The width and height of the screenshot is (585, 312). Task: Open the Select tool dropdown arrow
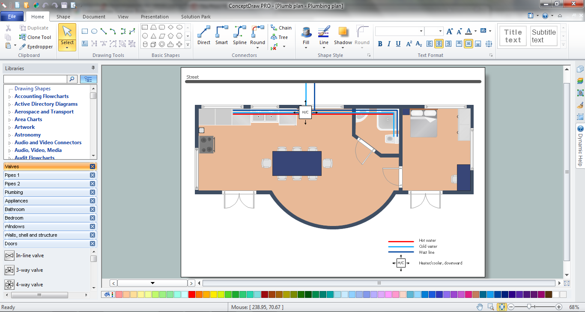(x=67, y=48)
